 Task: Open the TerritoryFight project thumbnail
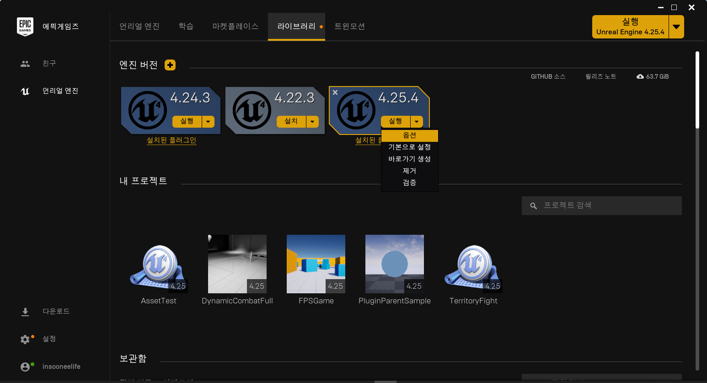tap(473, 264)
